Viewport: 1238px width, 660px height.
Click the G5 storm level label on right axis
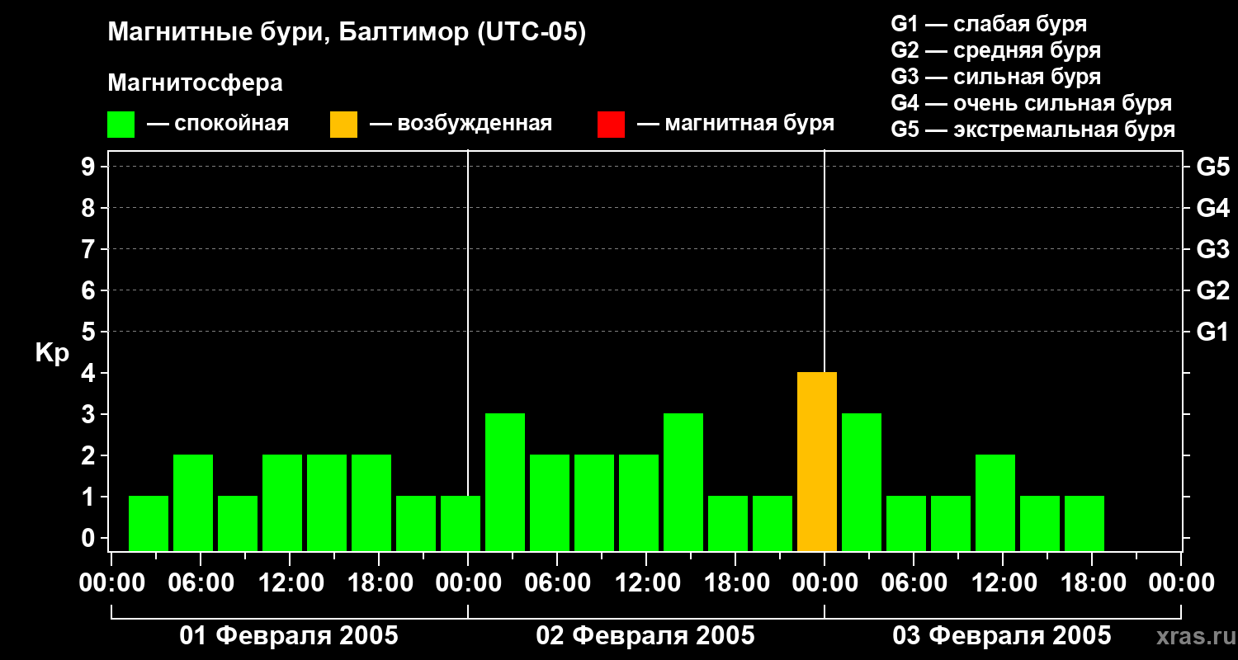point(1212,167)
